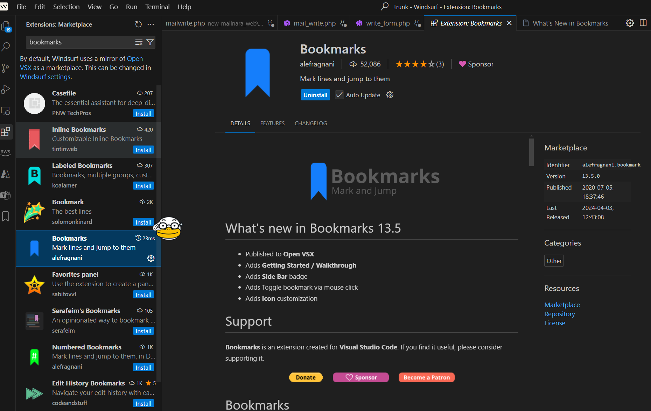651x411 pixels.
Task: Install the Numbered Bookmarks extension
Action: tap(143, 368)
